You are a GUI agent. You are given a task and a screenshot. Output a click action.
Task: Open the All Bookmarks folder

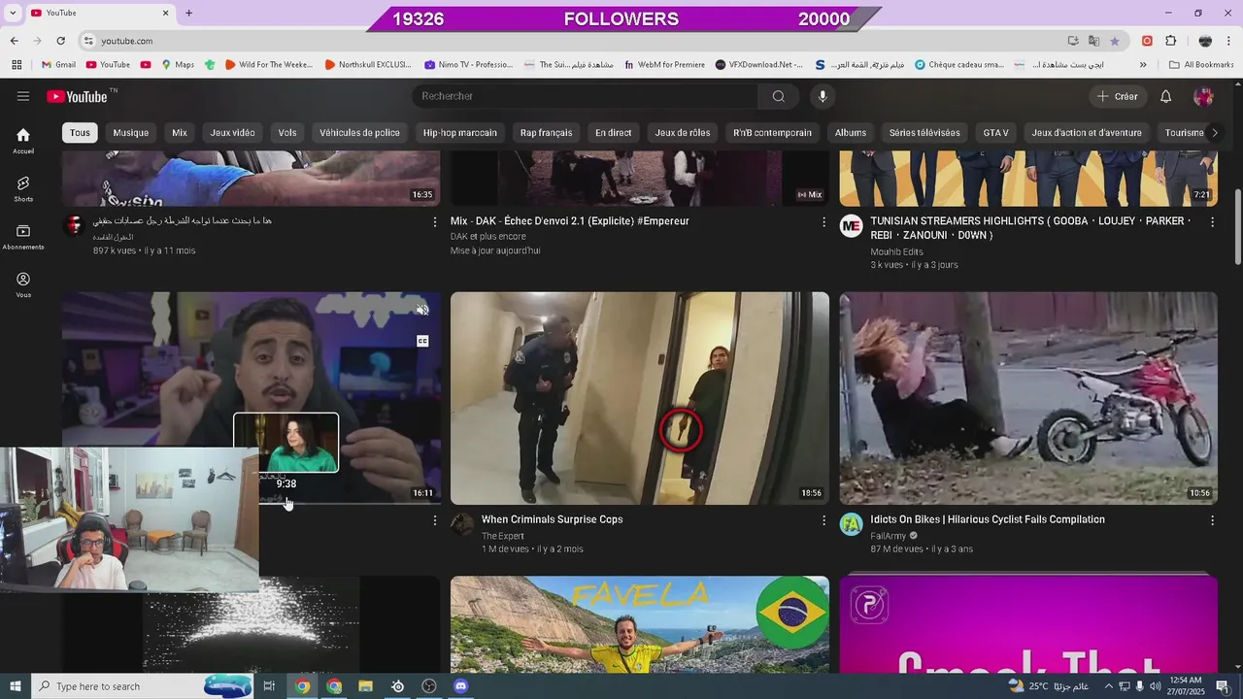pyautogui.click(x=1201, y=65)
